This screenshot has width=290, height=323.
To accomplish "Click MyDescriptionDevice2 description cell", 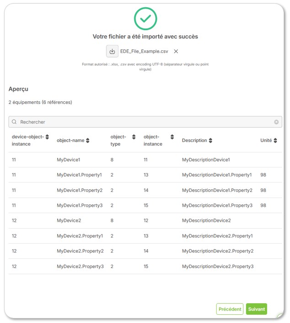I will pyautogui.click(x=206, y=220).
